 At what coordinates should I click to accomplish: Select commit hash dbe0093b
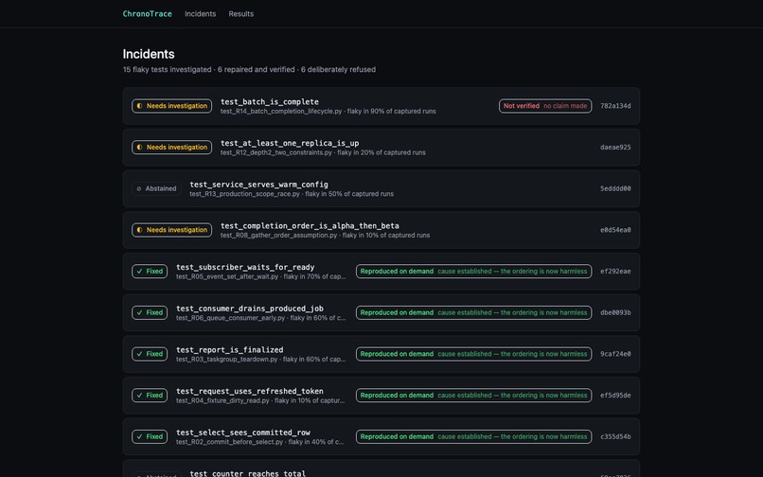pos(615,312)
